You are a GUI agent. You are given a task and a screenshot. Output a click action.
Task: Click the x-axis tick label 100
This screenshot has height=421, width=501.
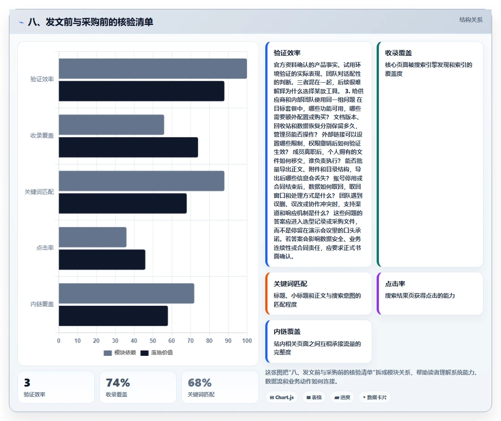(x=247, y=341)
